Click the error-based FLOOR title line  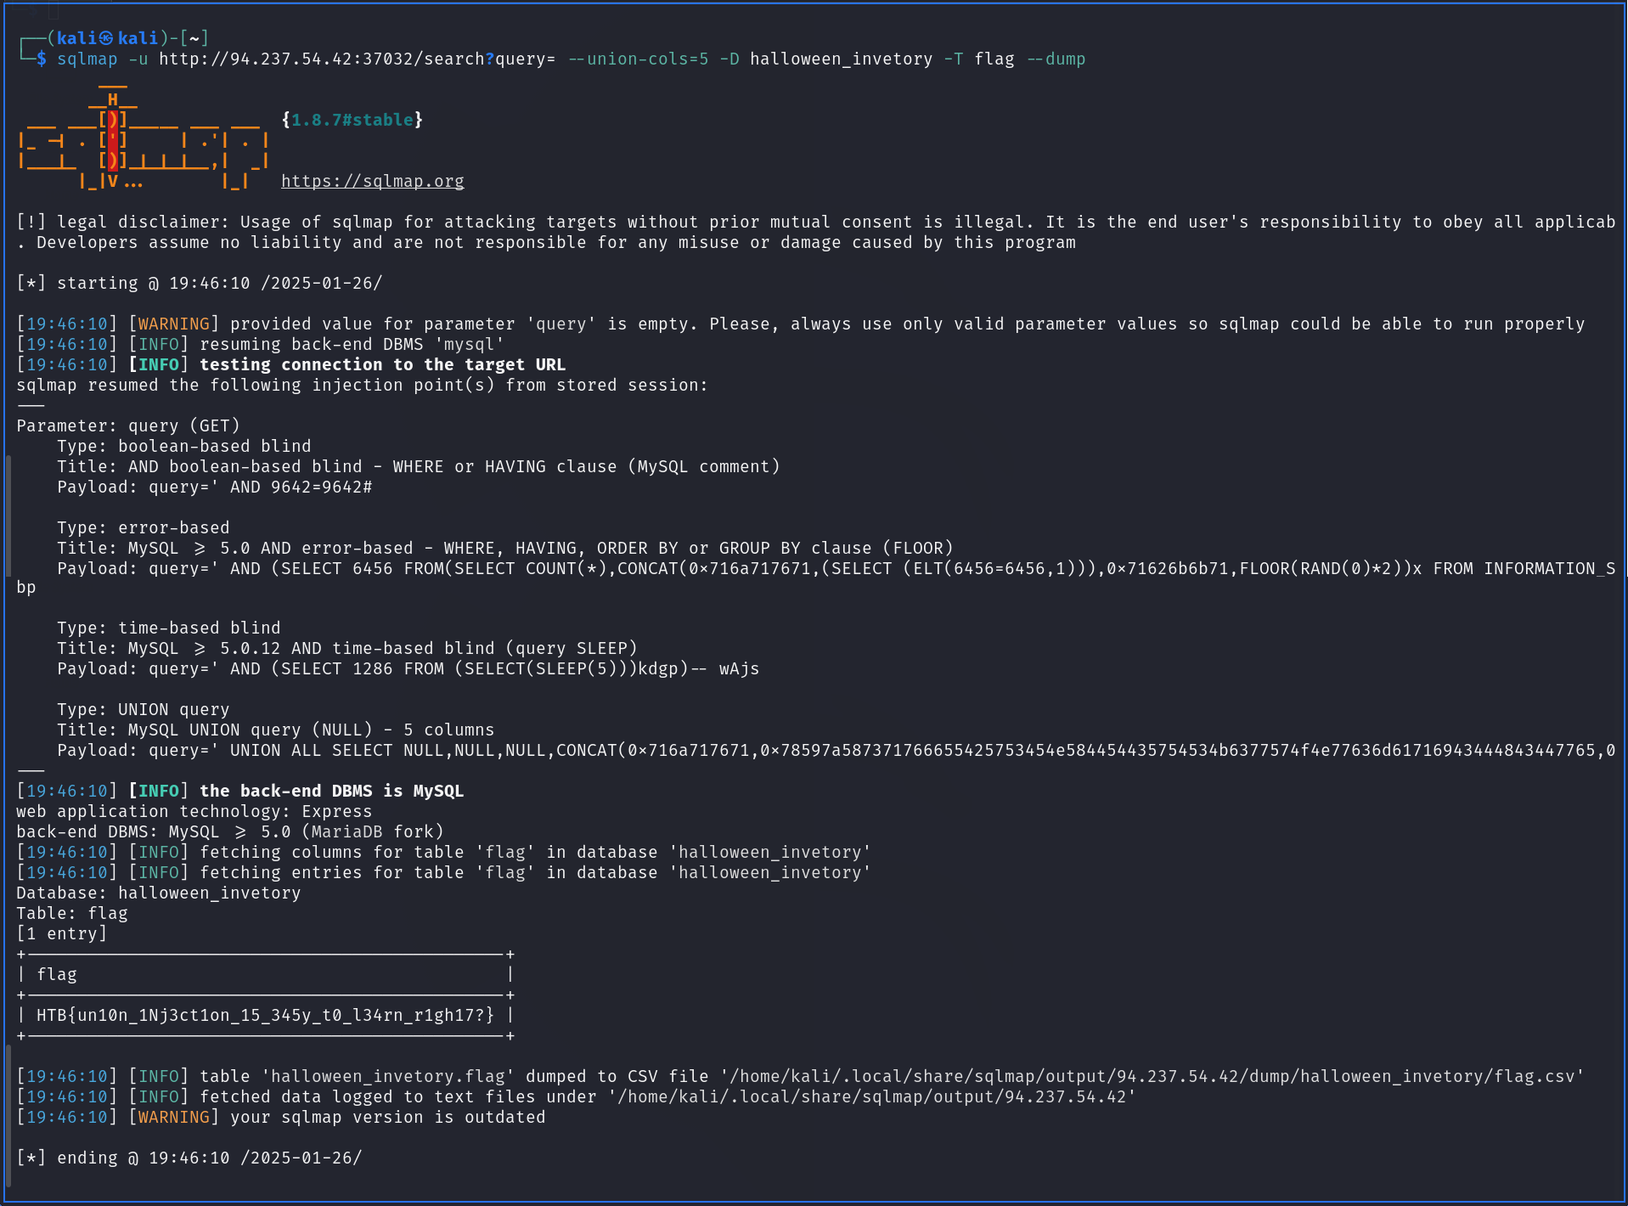505,548
